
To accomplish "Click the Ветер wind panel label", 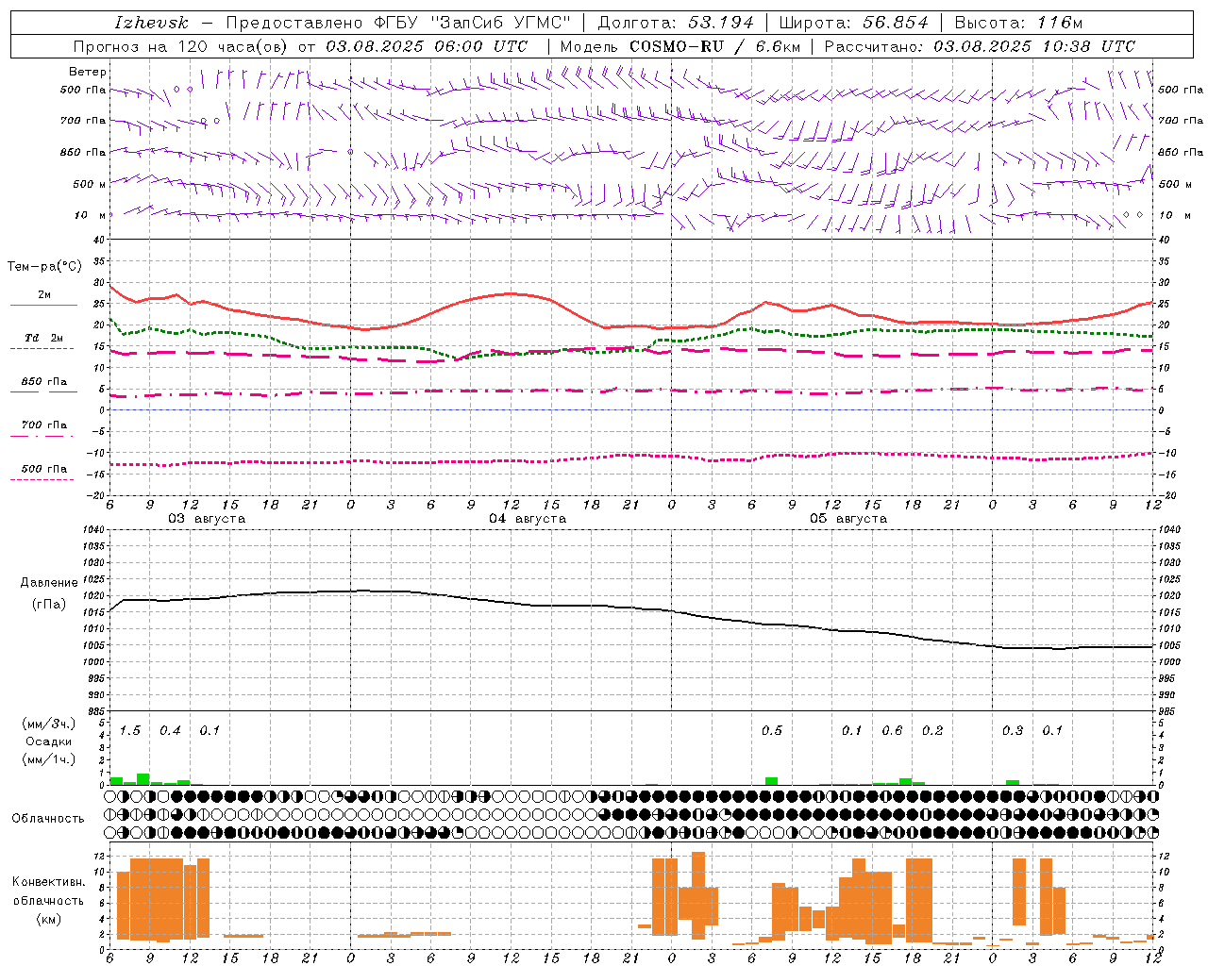I will [x=88, y=72].
